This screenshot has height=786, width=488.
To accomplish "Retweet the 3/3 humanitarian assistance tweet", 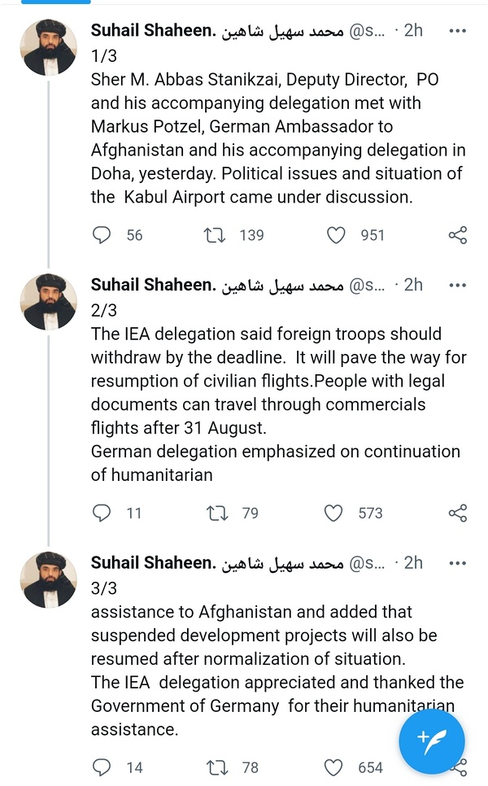I will [x=216, y=766].
